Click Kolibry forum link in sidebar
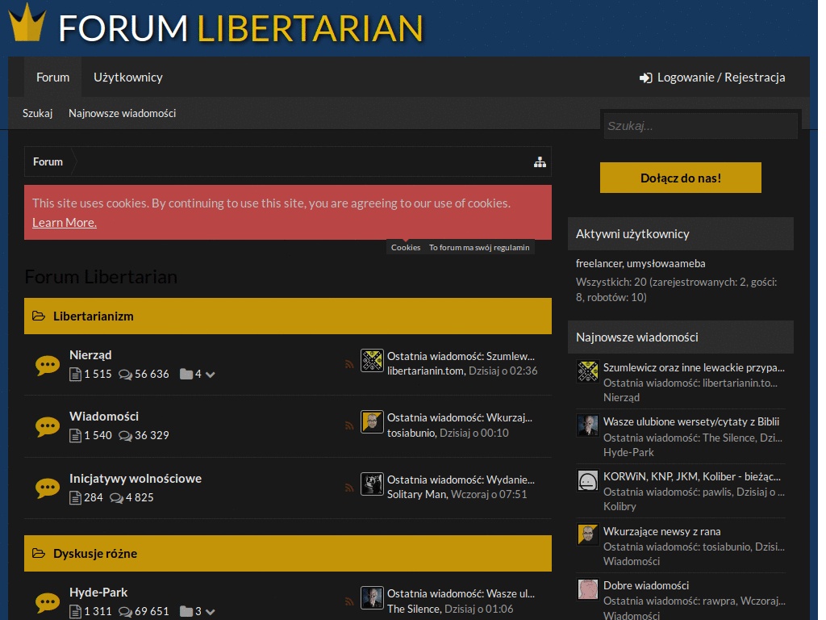 pos(619,507)
